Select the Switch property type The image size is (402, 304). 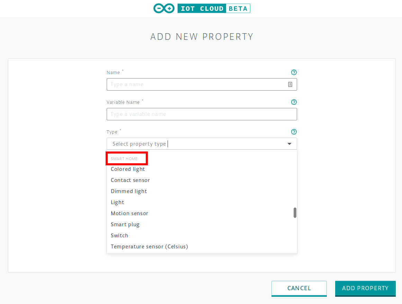pyautogui.click(x=119, y=235)
